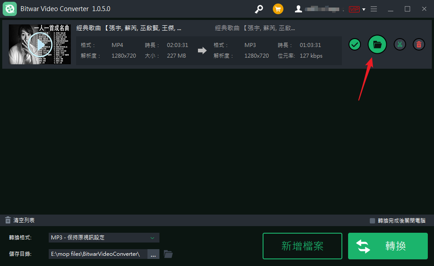This screenshot has height=266, width=434.
Task: Start conversion with the 轉換 button
Action: (x=387, y=246)
